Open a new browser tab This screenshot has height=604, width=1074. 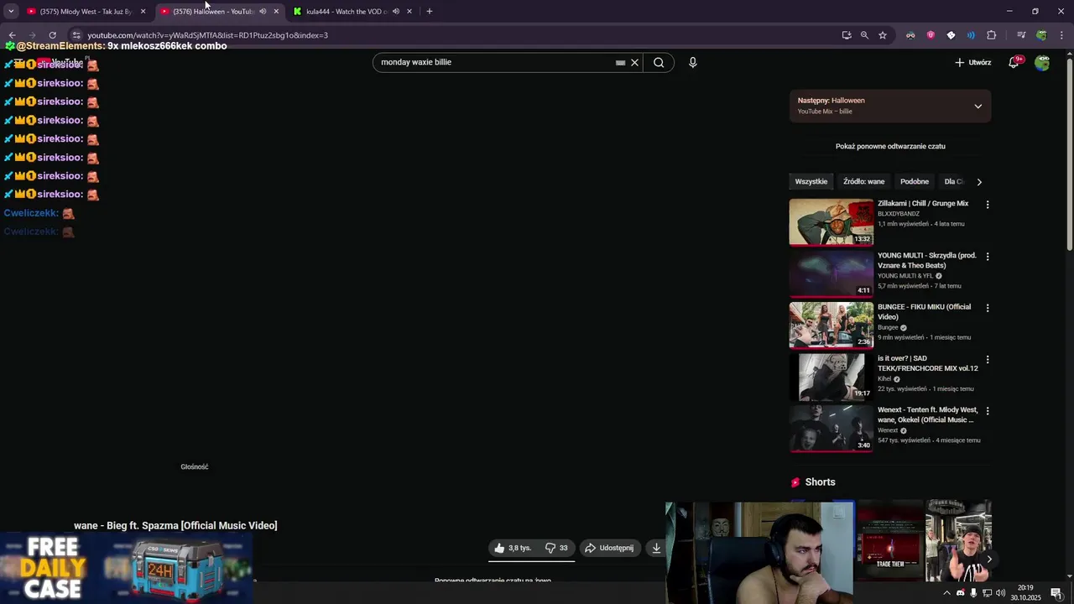coord(430,12)
